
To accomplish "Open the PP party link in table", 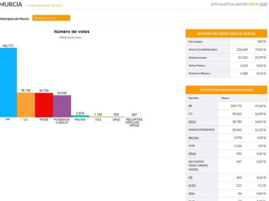I will [190, 106].
